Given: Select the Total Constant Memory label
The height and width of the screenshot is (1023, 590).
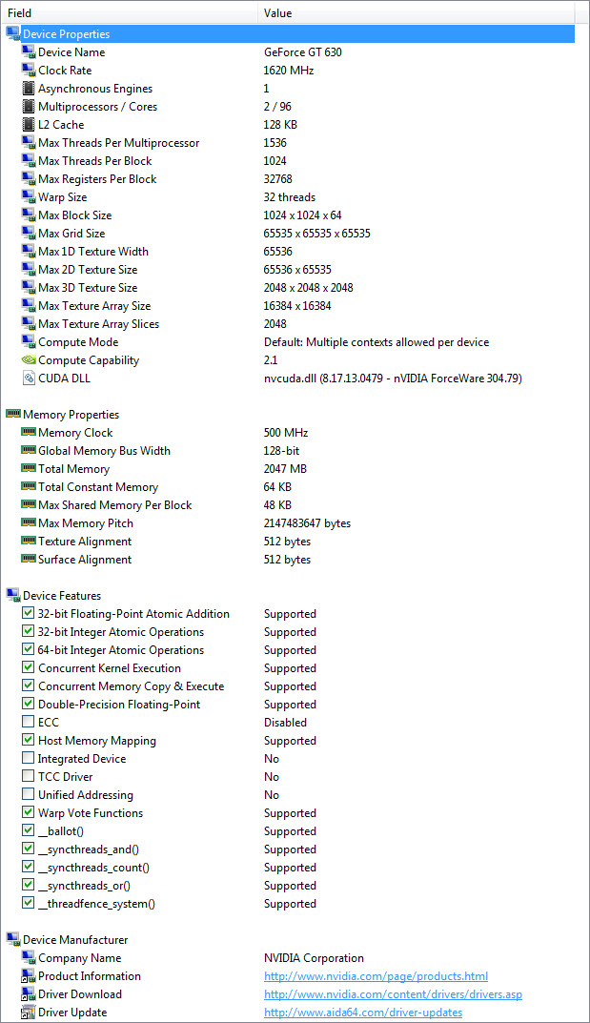Looking at the screenshot, I should tap(98, 486).
